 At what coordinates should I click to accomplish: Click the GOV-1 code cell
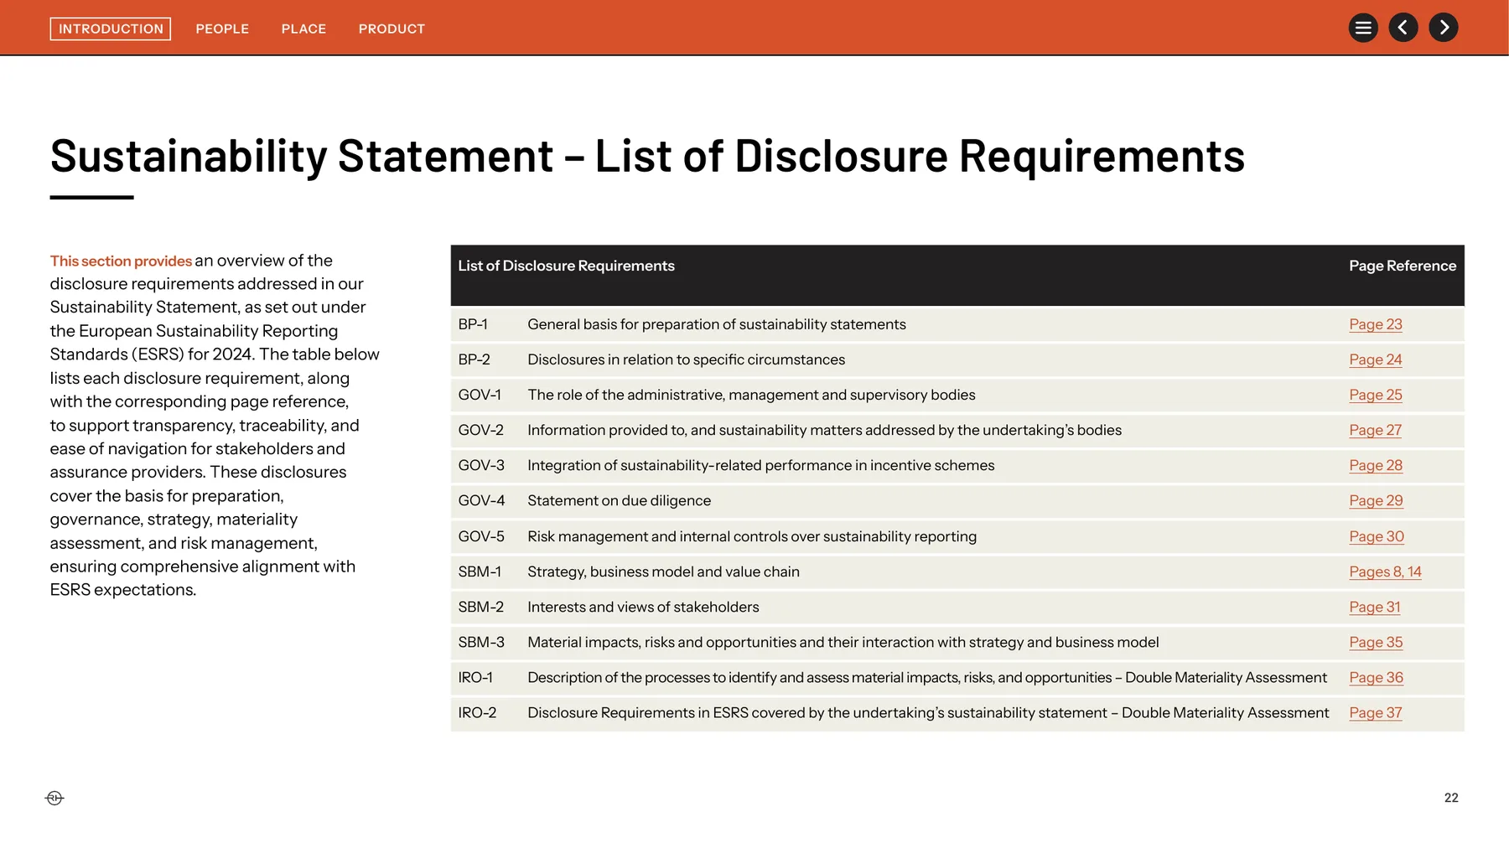(480, 395)
